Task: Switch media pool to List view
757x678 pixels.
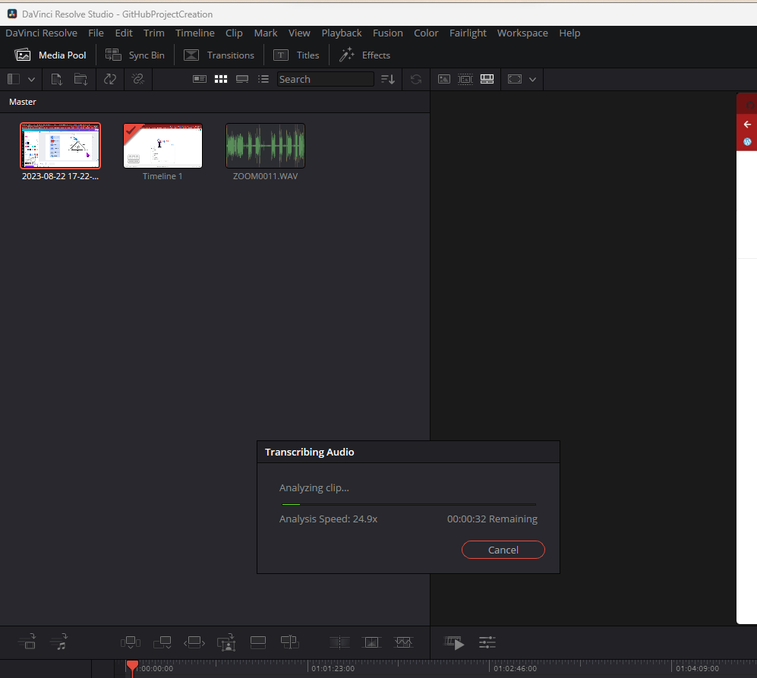Action: (x=263, y=79)
